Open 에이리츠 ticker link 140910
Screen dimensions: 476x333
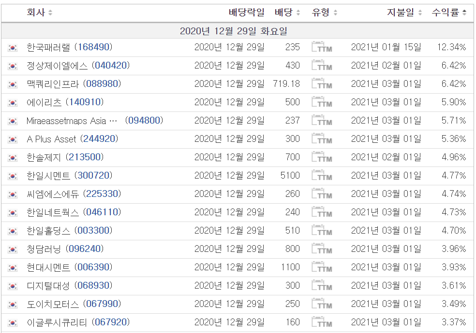point(85,102)
